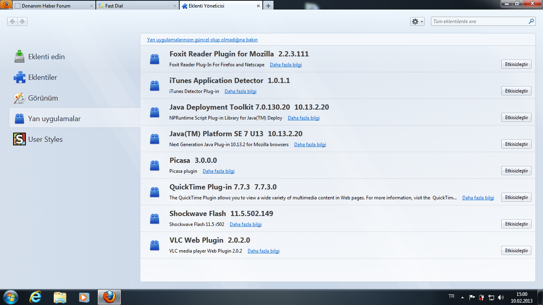The image size is (543, 305).
Task: Open User Styles category
Action: coord(74,139)
